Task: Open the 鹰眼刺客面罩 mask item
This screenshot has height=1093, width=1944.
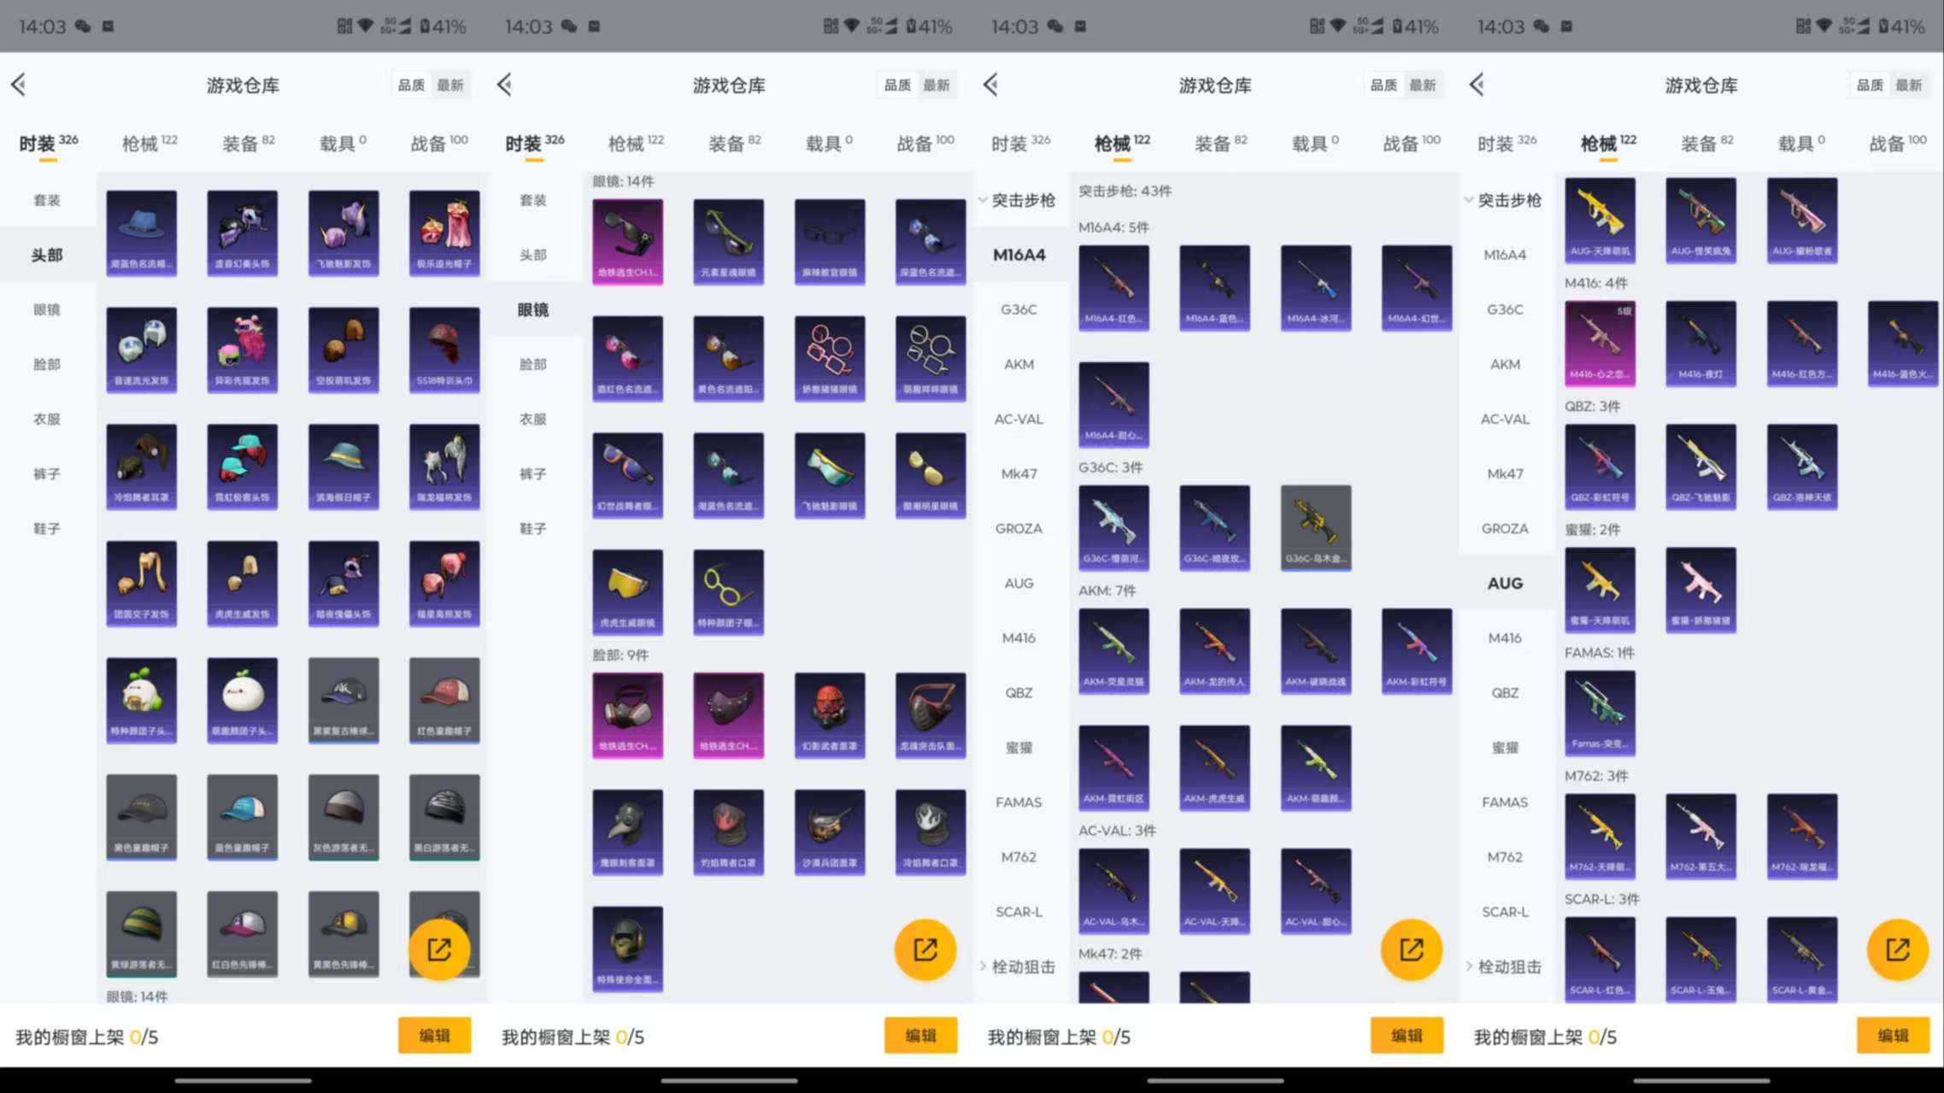Action: tap(628, 832)
